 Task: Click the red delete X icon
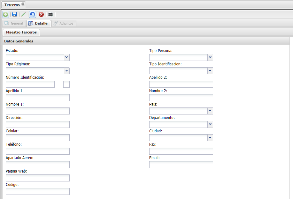[x=41, y=14]
